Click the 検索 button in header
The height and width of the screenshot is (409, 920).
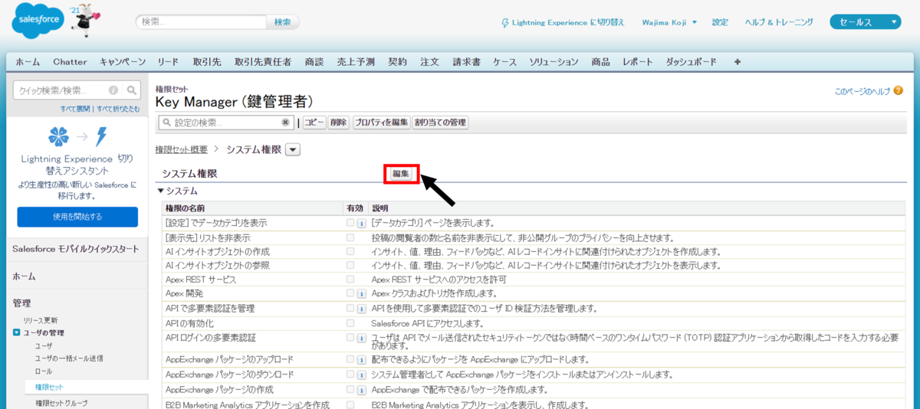tap(283, 22)
